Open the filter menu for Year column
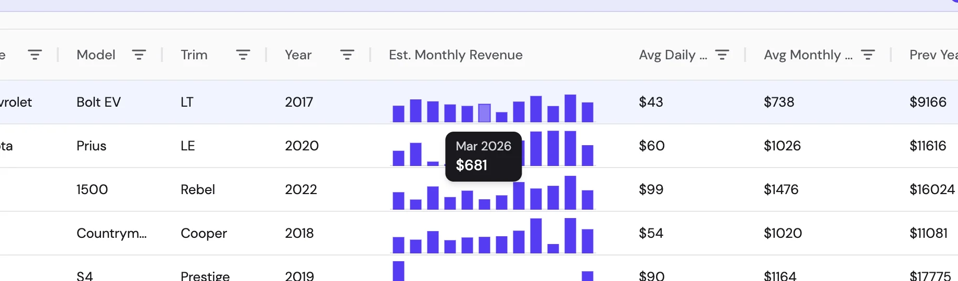 pos(347,55)
